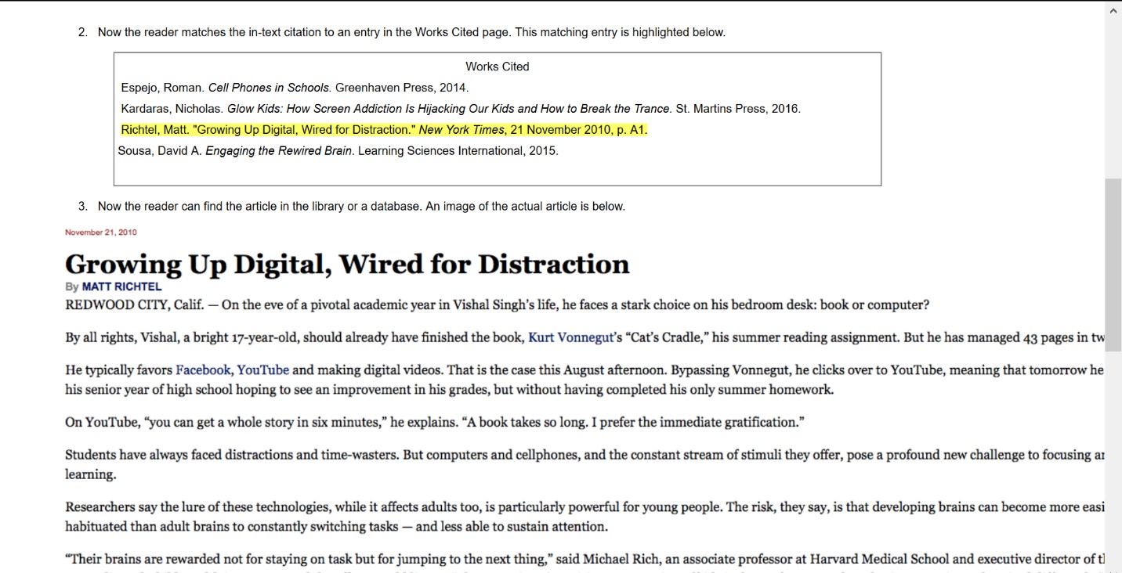Image resolution: width=1122 pixels, height=573 pixels.
Task: Click the Kardaras Glow Kids citation
Action: [x=460, y=109]
